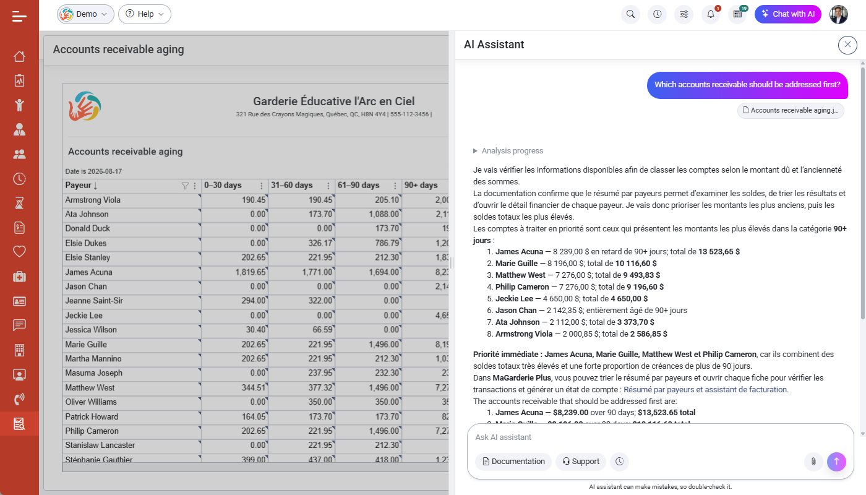Image resolution: width=866 pixels, height=495 pixels.
Task: Click the paperclip attach icon
Action: [x=813, y=462]
